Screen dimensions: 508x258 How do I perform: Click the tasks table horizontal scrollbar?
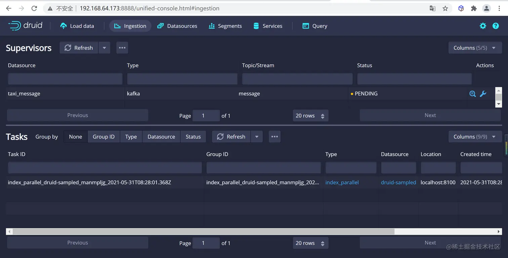pos(204,231)
